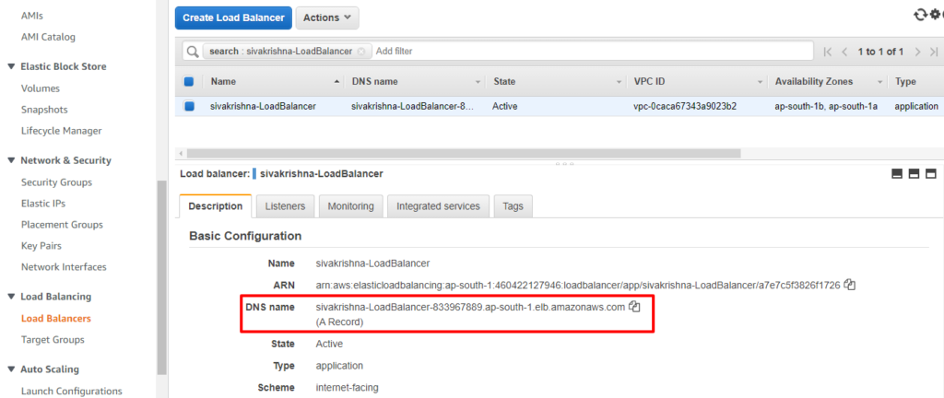Open the DNS name column sort arrow
This screenshot has width=944, height=398.
click(478, 82)
